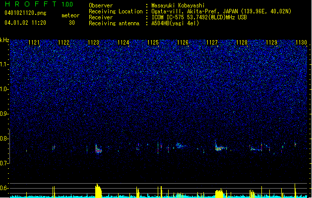312x198 pixels.
Task: Click the observer name Masayuki Kobayashi
Action: click(x=178, y=5)
